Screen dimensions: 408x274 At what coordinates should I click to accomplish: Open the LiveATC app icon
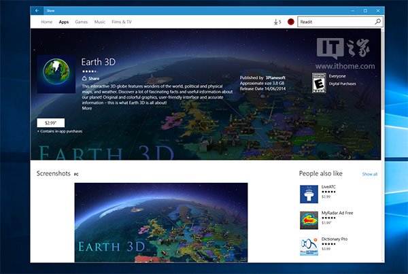[309, 194]
